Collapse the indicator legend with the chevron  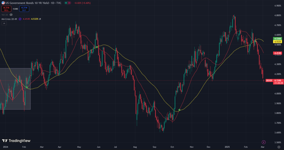[x=4, y=23]
